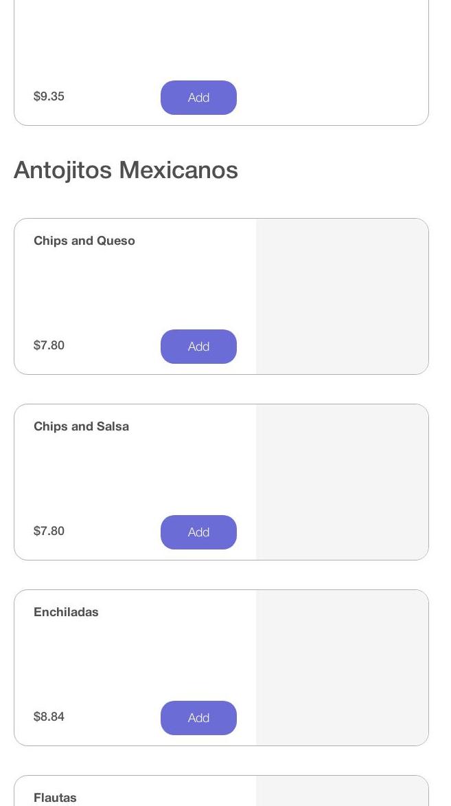View the Flautas image placeholder
This screenshot has height=806, width=451.
[342, 792]
